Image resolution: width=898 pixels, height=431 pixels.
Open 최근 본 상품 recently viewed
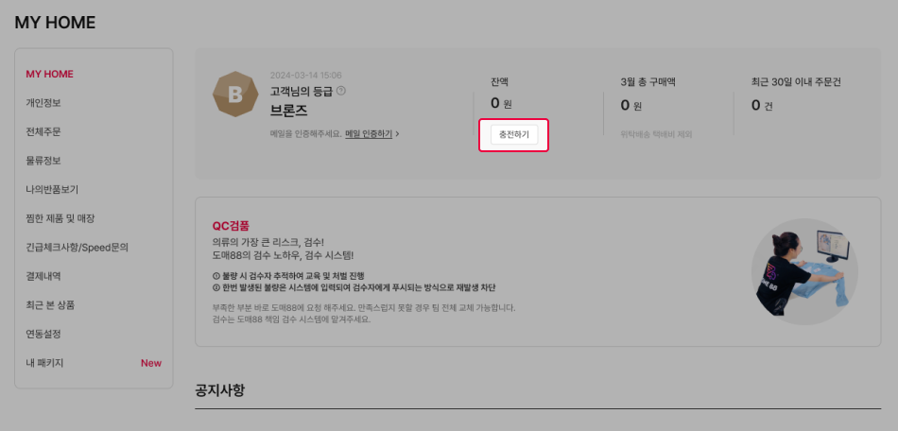coord(50,305)
